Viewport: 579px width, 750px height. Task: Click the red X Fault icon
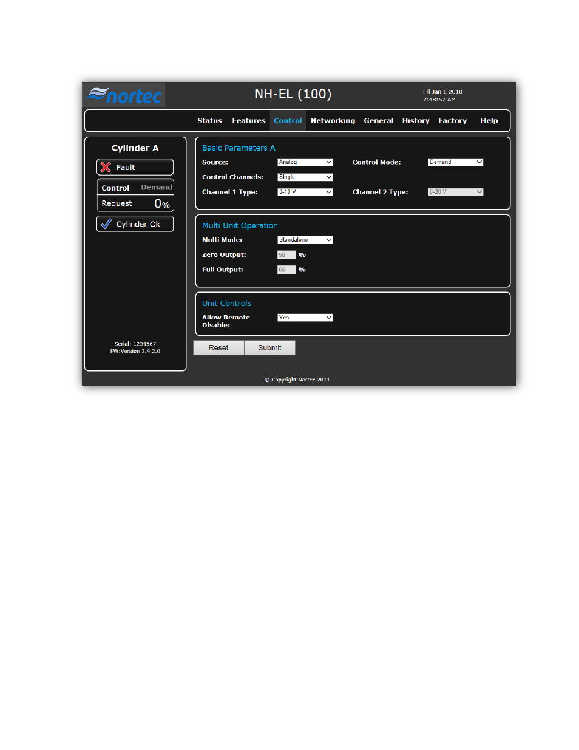click(106, 167)
